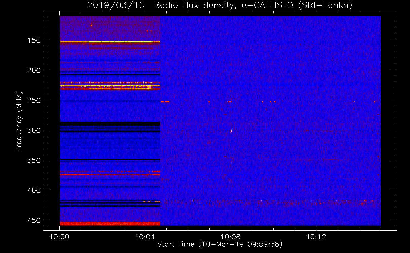
Task: Click the 150 frequency tick label
Action: point(34,40)
